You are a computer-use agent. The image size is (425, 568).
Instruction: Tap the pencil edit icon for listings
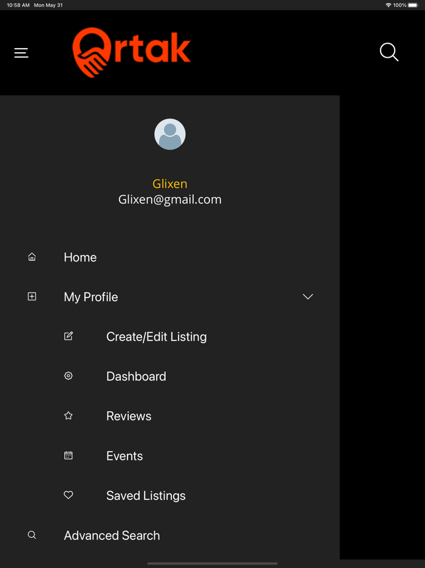[x=69, y=336]
